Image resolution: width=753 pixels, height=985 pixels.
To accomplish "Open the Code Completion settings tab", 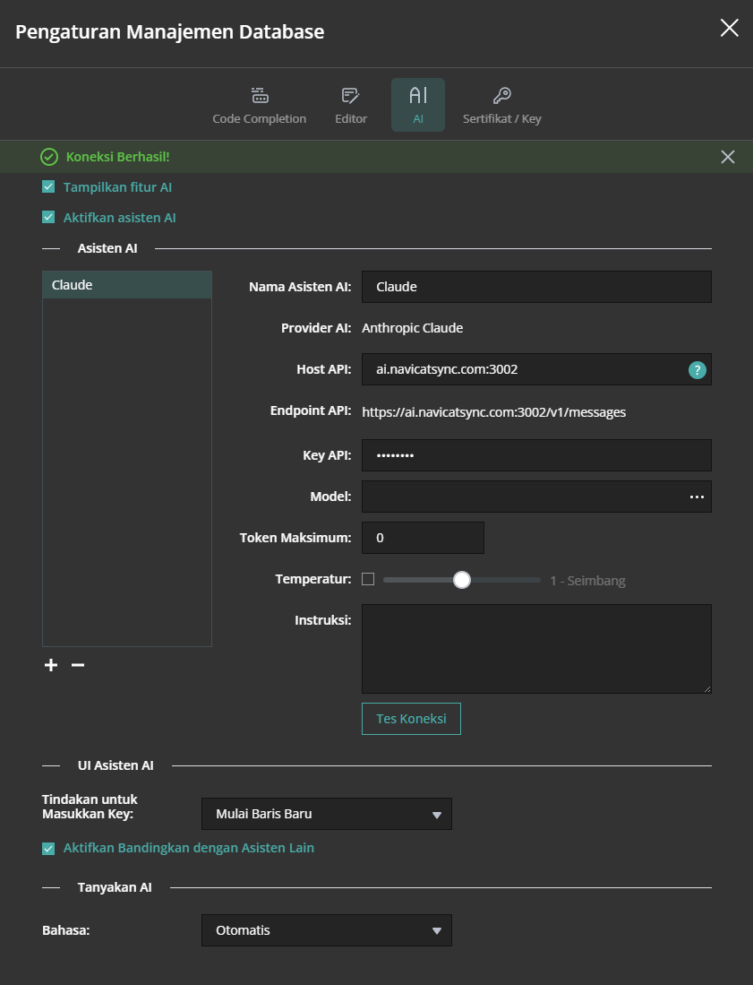I will tap(259, 105).
